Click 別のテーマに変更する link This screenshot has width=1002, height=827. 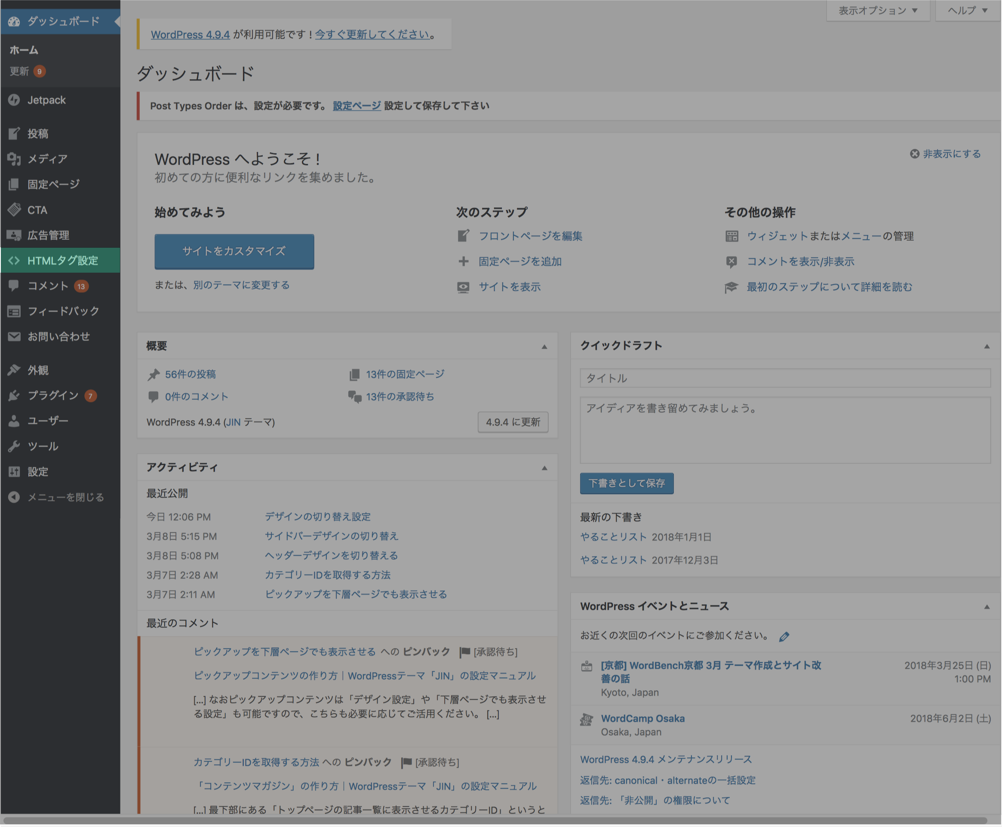tap(241, 286)
